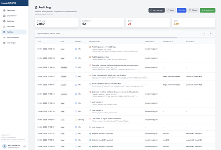Viewport: 221px width, 150px height.
Task: Go to the next page arrow
Action: pyautogui.click(x=210, y=34)
